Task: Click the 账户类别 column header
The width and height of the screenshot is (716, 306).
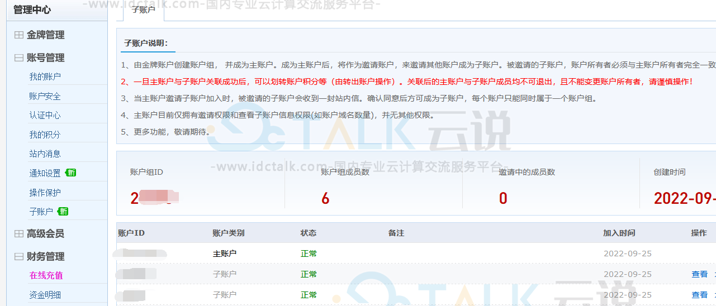Action: 229,233
